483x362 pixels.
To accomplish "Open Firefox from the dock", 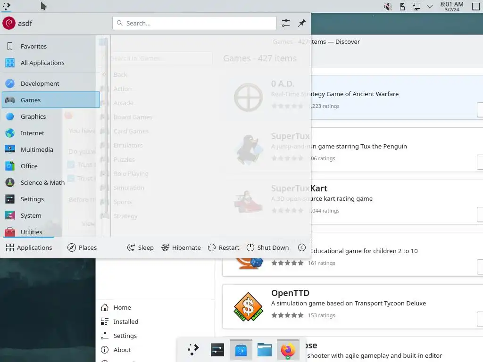I will [x=288, y=350].
